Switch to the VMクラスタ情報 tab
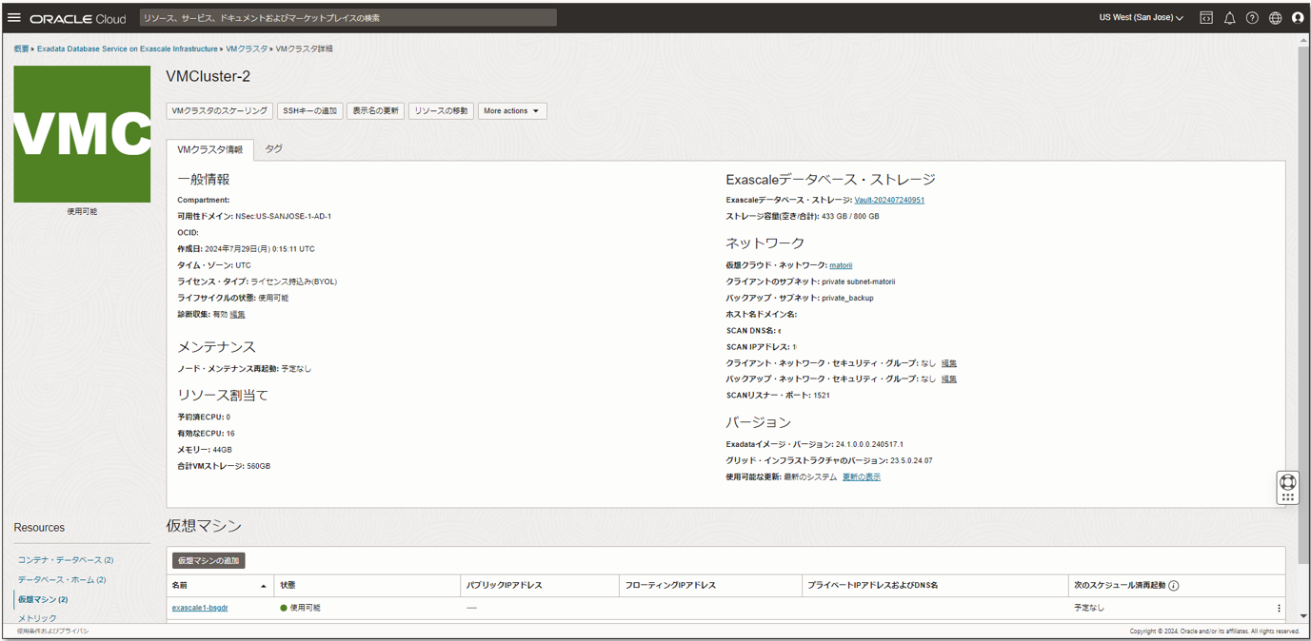The image size is (1311, 641). pyautogui.click(x=209, y=149)
